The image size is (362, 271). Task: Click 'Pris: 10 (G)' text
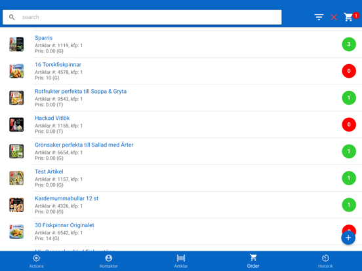(47, 78)
